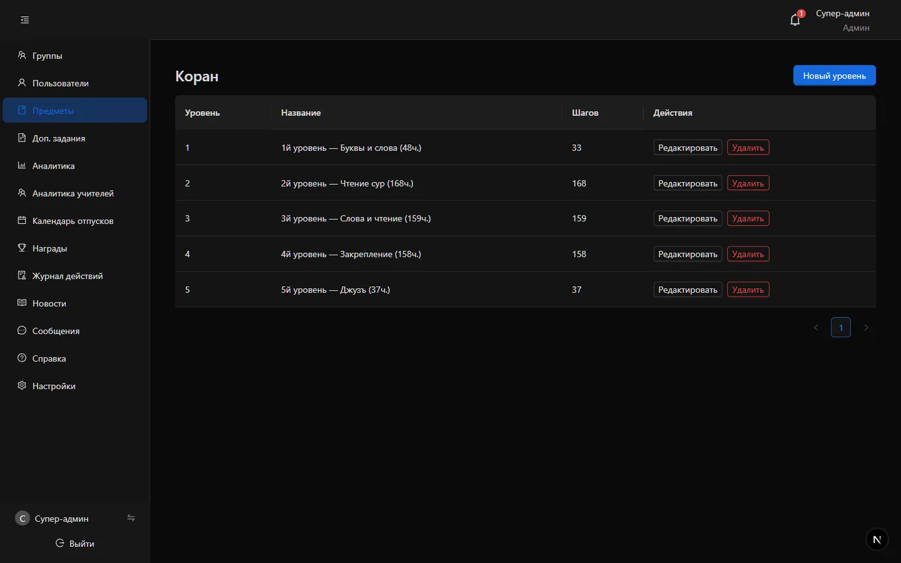Click the Сообщения chat bubble icon
Viewport: 901px width, 563px height.
click(22, 331)
